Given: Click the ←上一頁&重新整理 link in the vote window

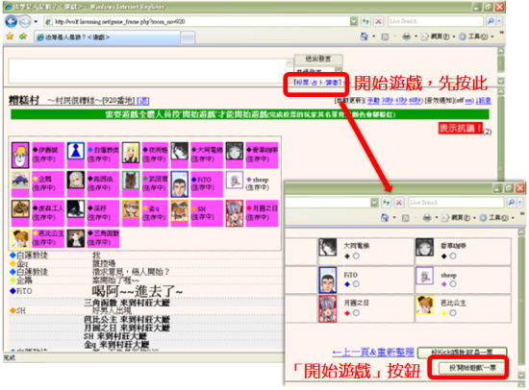Looking at the screenshot, I should 373,353.
